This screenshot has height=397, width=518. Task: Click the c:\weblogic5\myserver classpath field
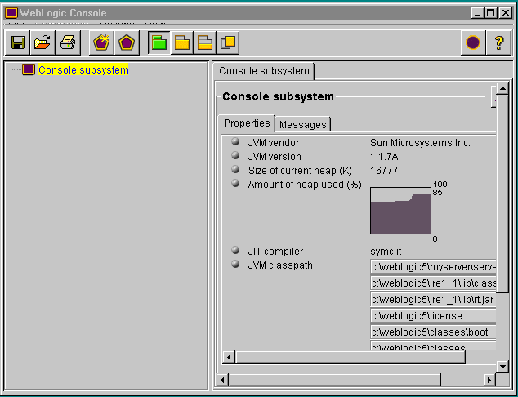click(x=433, y=266)
